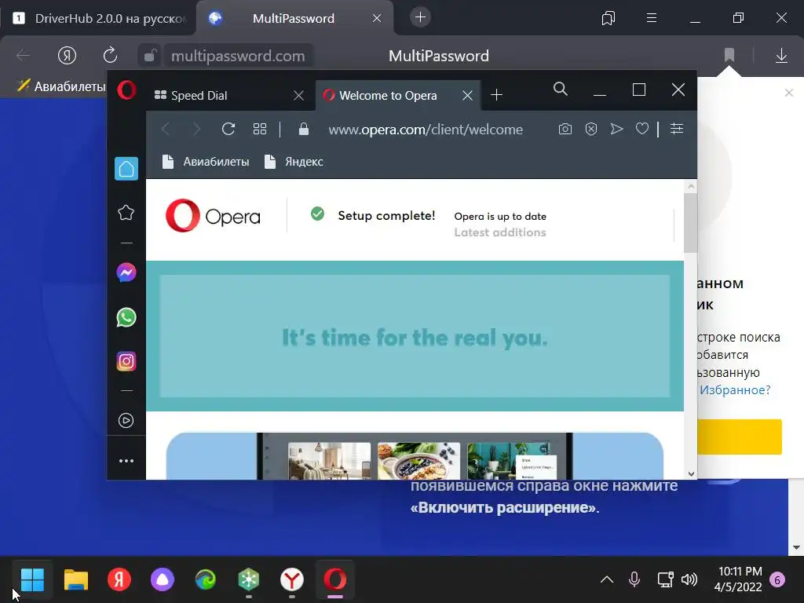Screen dimensions: 804x603
Task: Open Speed Dial grid from Opera toolbar
Action: pyautogui.click(x=260, y=129)
